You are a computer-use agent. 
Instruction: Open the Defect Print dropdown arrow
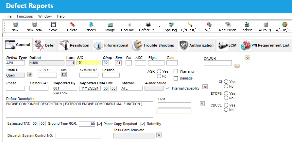tap(160, 26)
